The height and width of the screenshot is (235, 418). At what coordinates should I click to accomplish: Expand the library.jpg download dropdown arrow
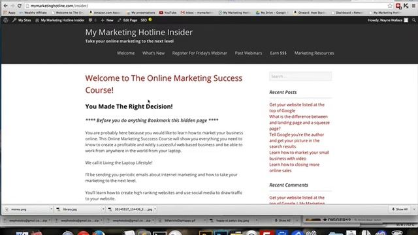[x=103, y=210]
